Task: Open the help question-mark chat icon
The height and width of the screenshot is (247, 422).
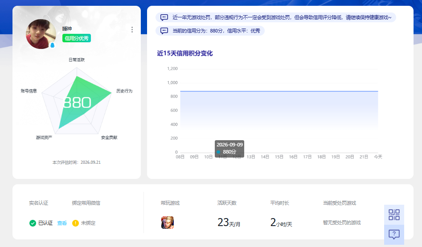Action: click(394, 235)
